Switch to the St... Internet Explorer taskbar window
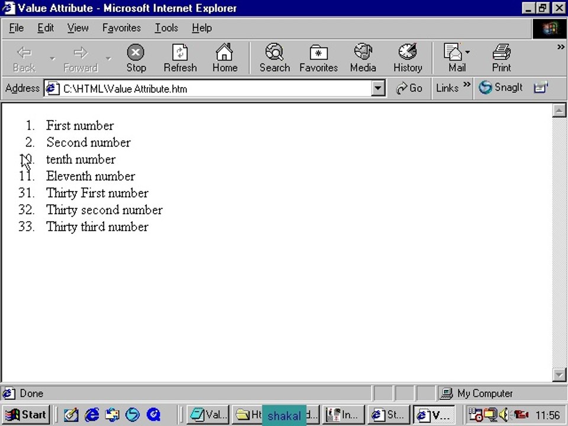 (388, 414)
